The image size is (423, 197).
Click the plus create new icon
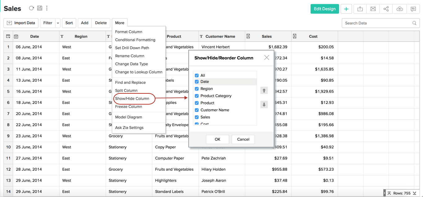(x=346, y=9)
